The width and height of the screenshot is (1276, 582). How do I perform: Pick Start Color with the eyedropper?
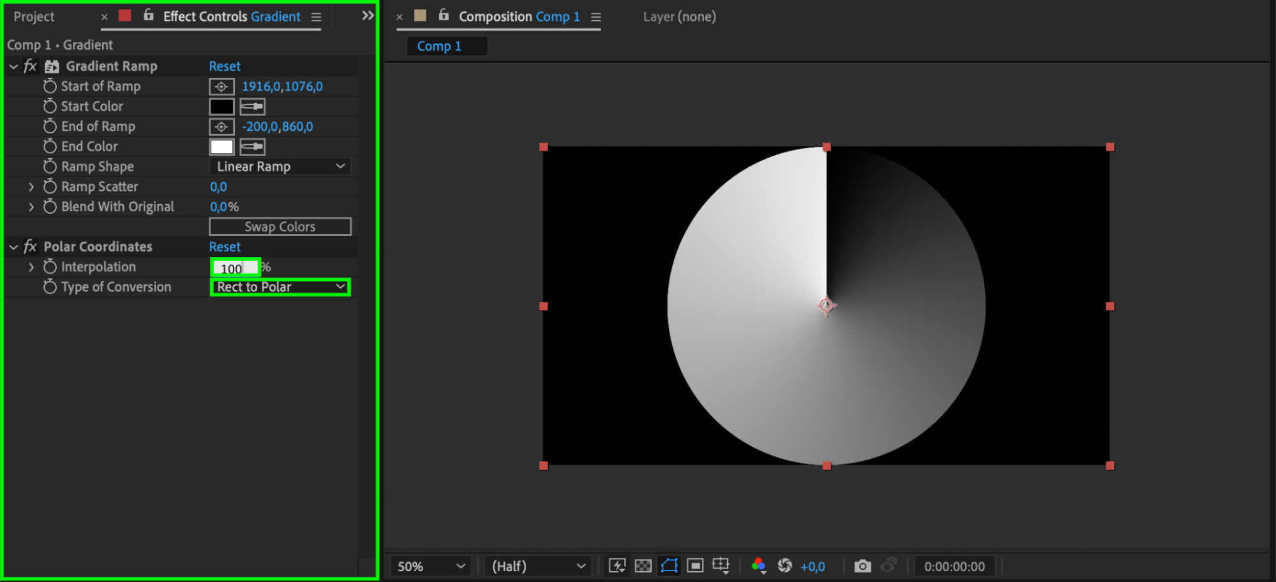click(x=252, y=107)
